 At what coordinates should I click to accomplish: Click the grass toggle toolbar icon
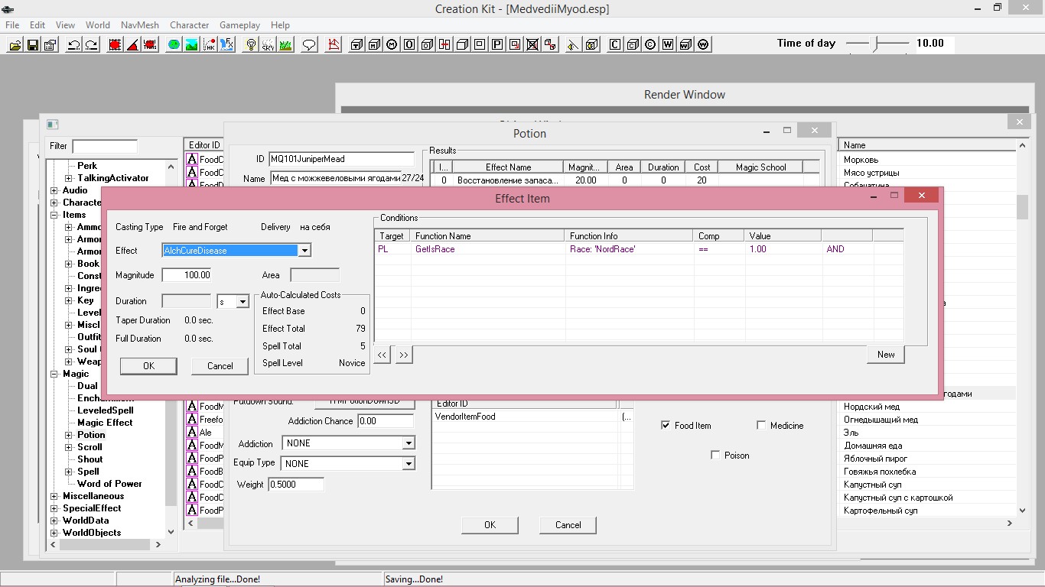(285, 45)
